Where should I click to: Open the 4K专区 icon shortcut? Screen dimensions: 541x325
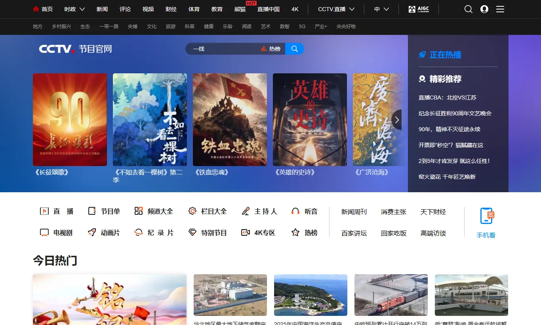coord(246,233)
